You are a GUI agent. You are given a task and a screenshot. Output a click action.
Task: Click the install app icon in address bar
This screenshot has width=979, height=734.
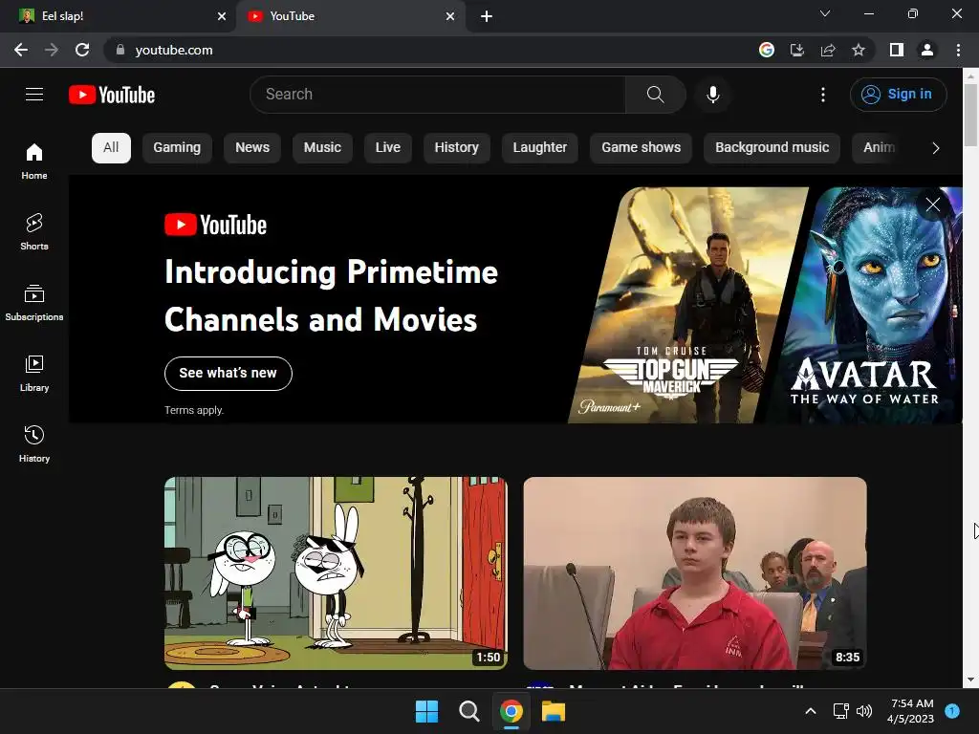click(797, 50)
